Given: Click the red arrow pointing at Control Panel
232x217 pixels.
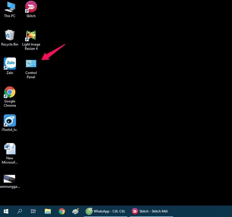Looking at the screenshot, I should click(x=53, y=52).
